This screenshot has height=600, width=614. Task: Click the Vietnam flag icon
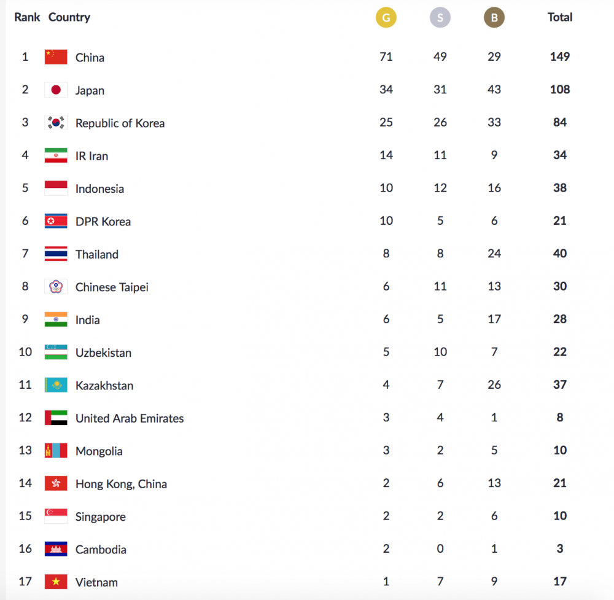click(x=56, y=582)
